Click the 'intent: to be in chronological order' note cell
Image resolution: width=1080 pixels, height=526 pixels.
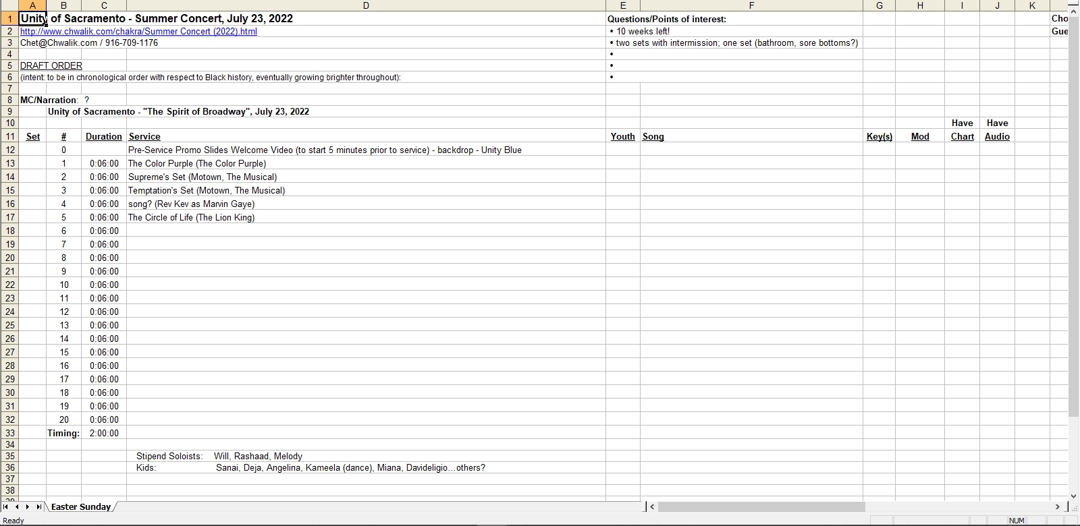211,77
